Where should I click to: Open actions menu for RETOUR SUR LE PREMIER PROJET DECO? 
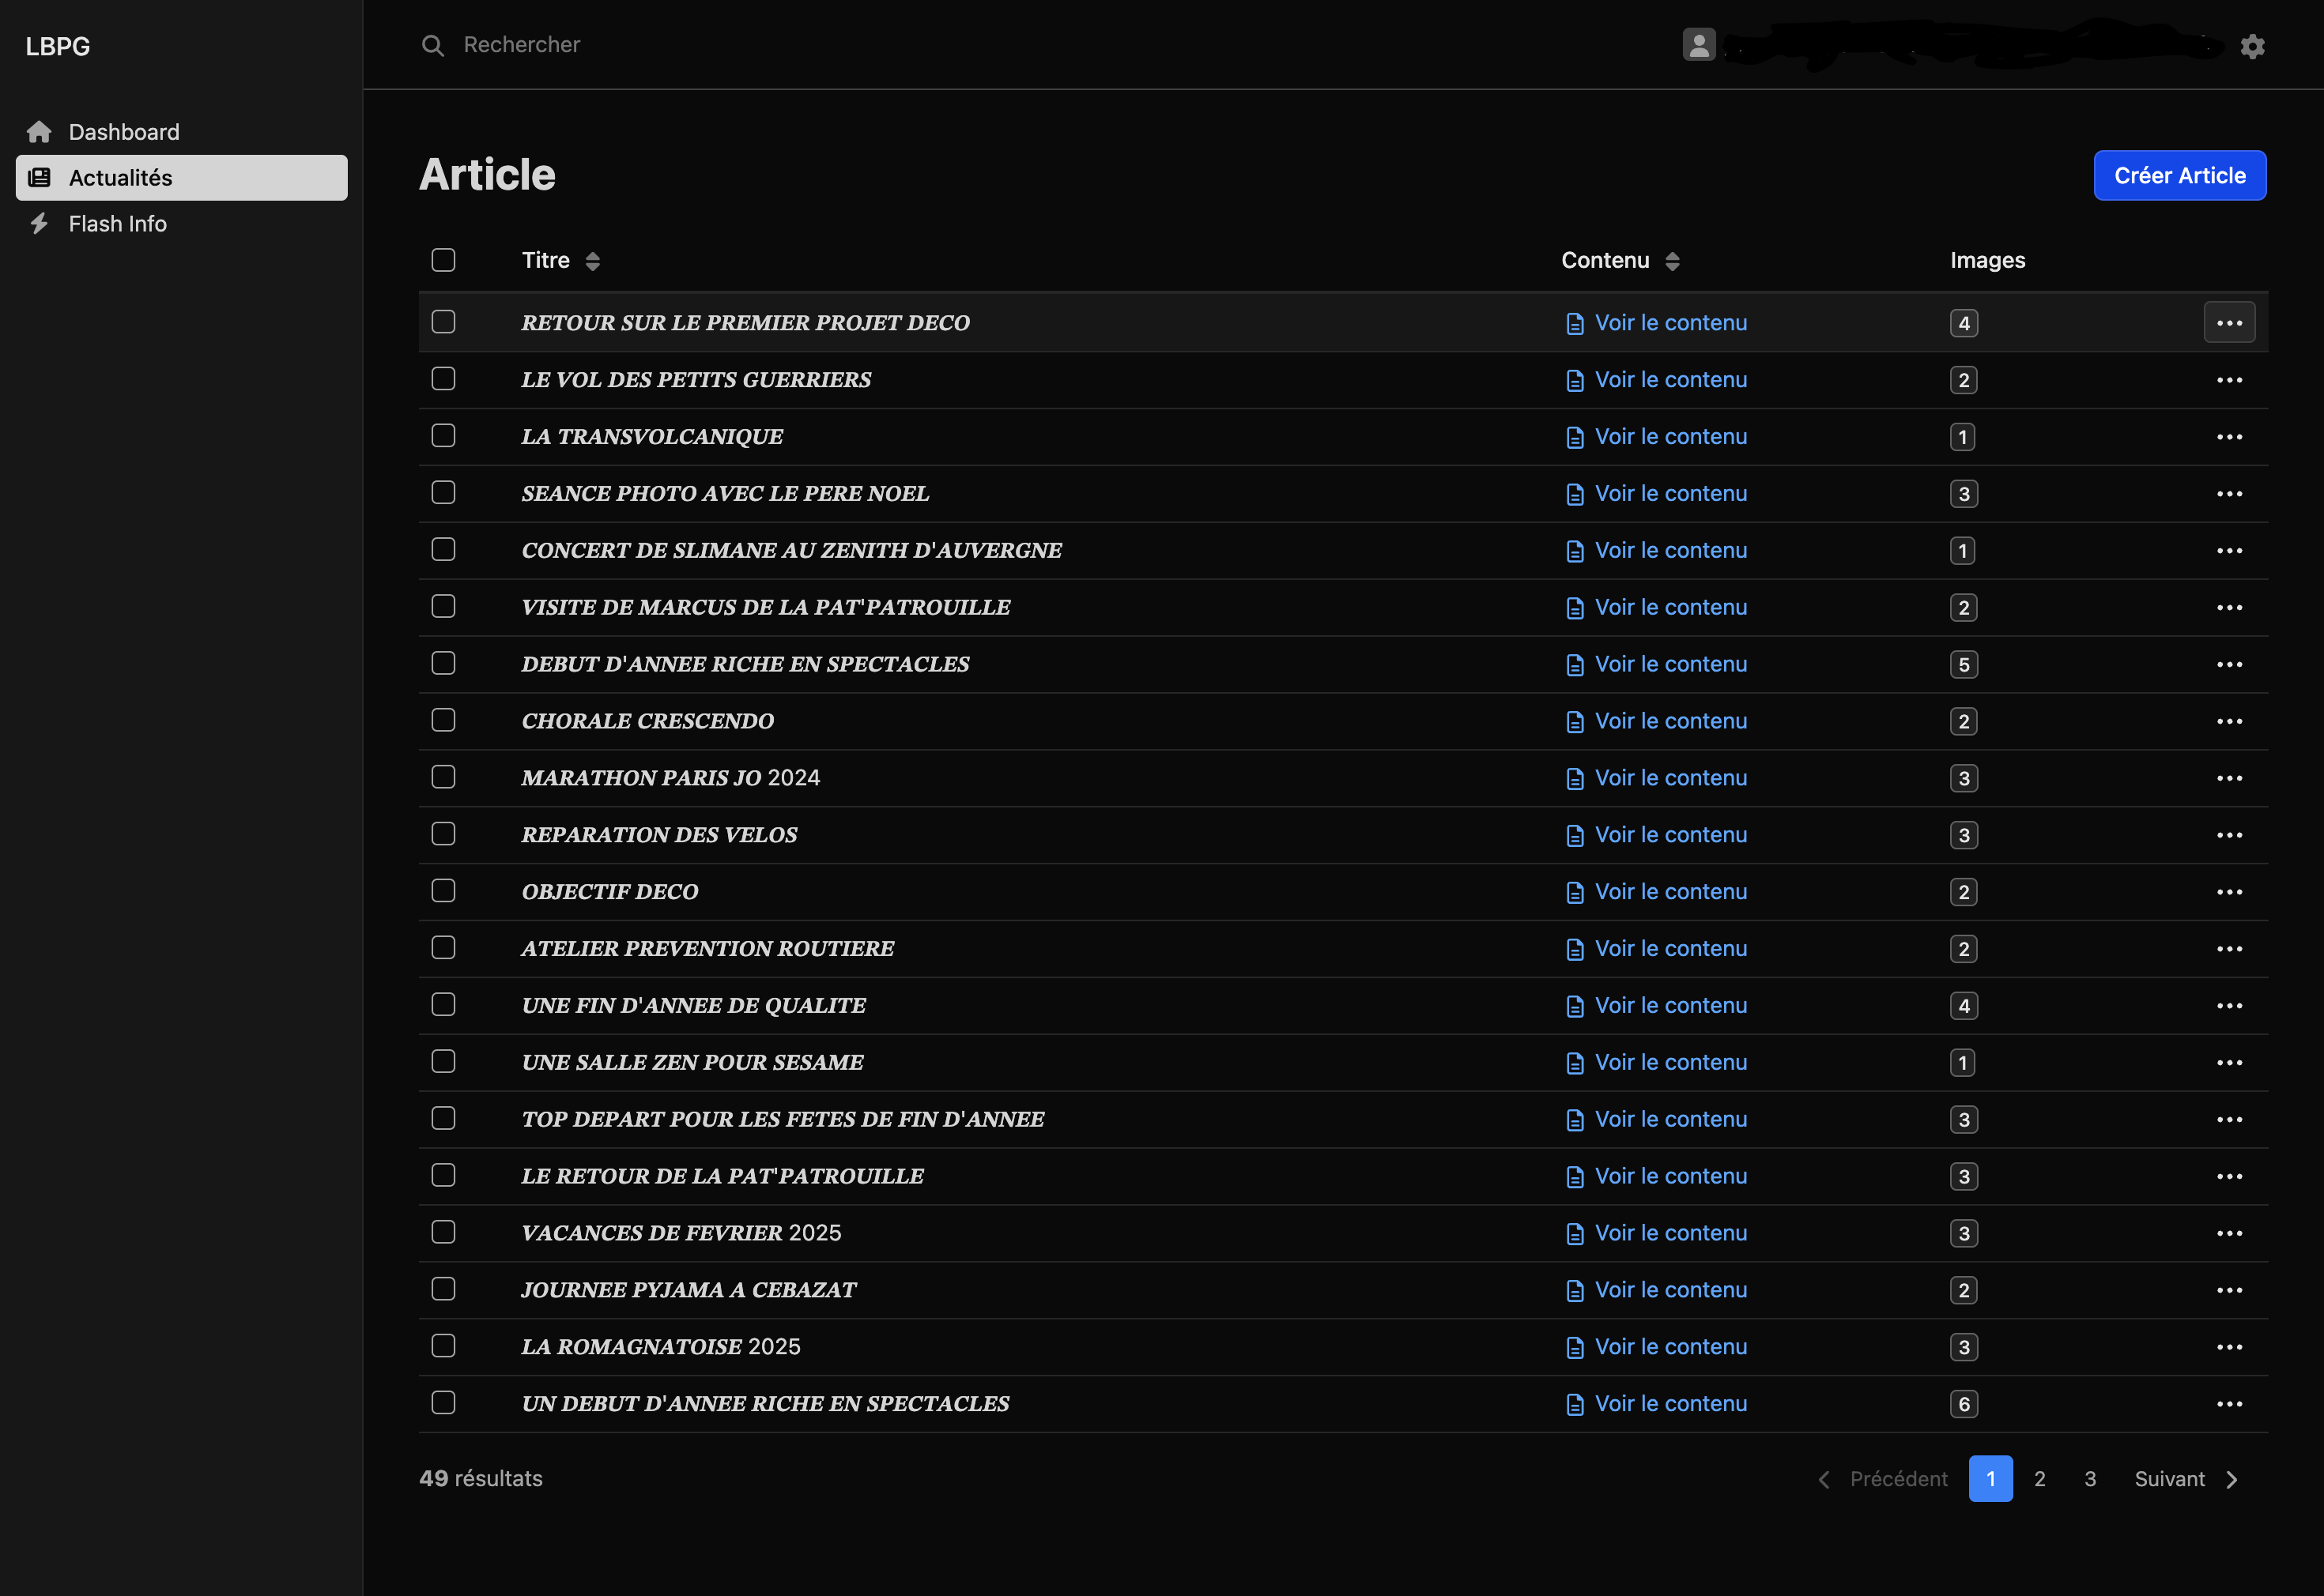click(2229, 322)
